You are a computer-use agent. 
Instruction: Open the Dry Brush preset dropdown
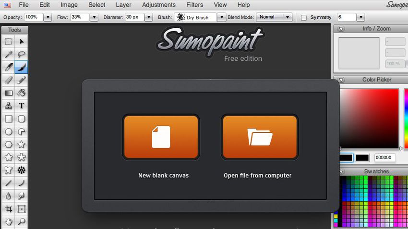pyautogui.click(x=221, y=17)
